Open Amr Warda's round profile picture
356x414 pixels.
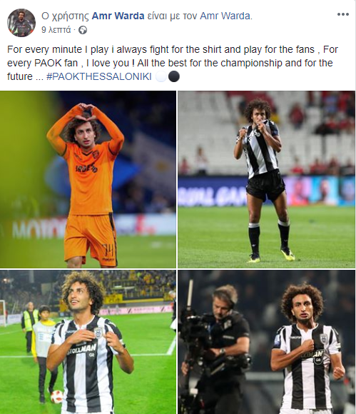[21, 23]
